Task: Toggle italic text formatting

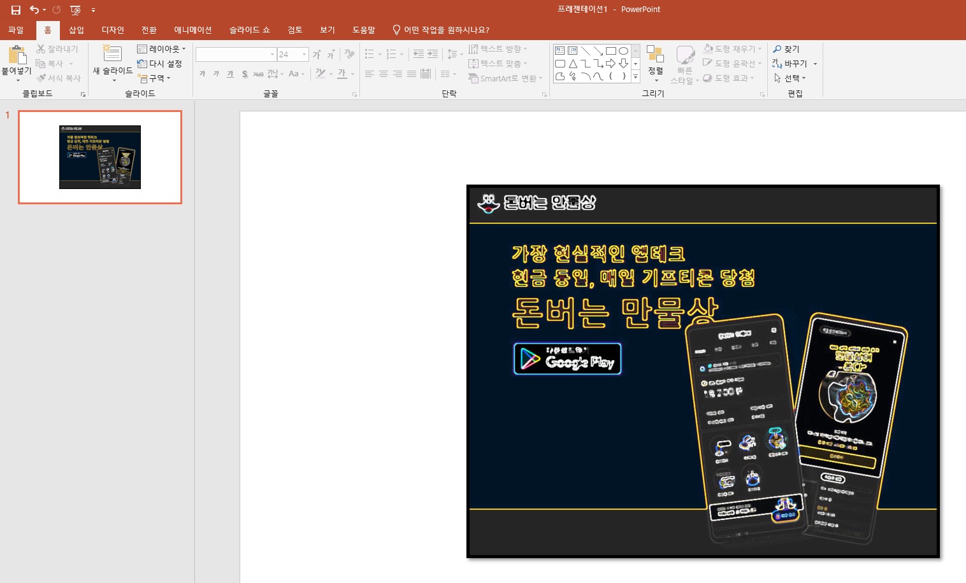Action: tap(217, 74)
